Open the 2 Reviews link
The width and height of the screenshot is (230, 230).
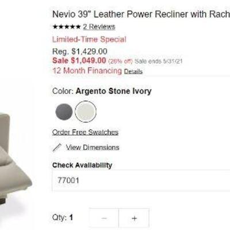99,26
